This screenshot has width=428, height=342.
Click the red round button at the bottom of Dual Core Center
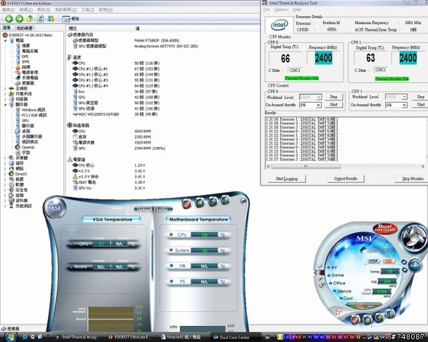point(354,319)
